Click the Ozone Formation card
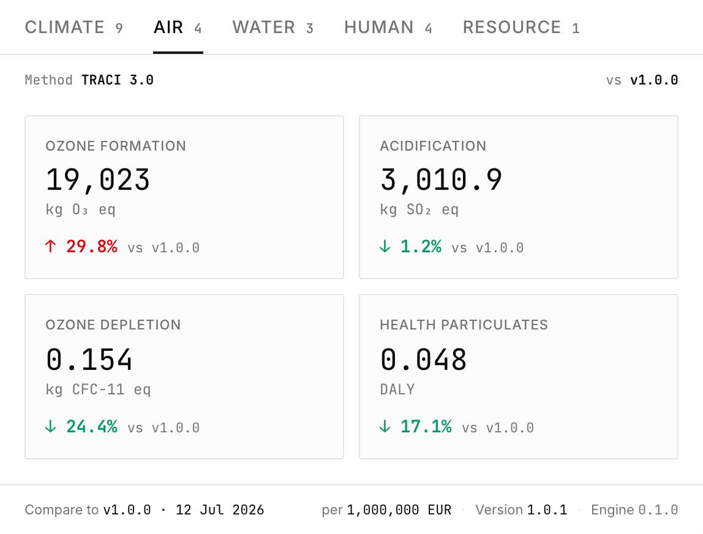The height and width of the screenshot is (534, 703). click(184, 197)
